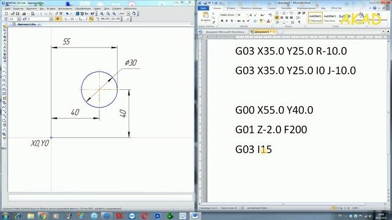This screenshot has height=220, width=392.
Task: Open the Word Change Case dropdown
Action: [262, 15]
